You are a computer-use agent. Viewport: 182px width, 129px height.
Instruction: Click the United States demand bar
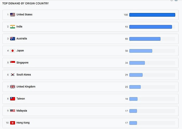tap(152, 15)
